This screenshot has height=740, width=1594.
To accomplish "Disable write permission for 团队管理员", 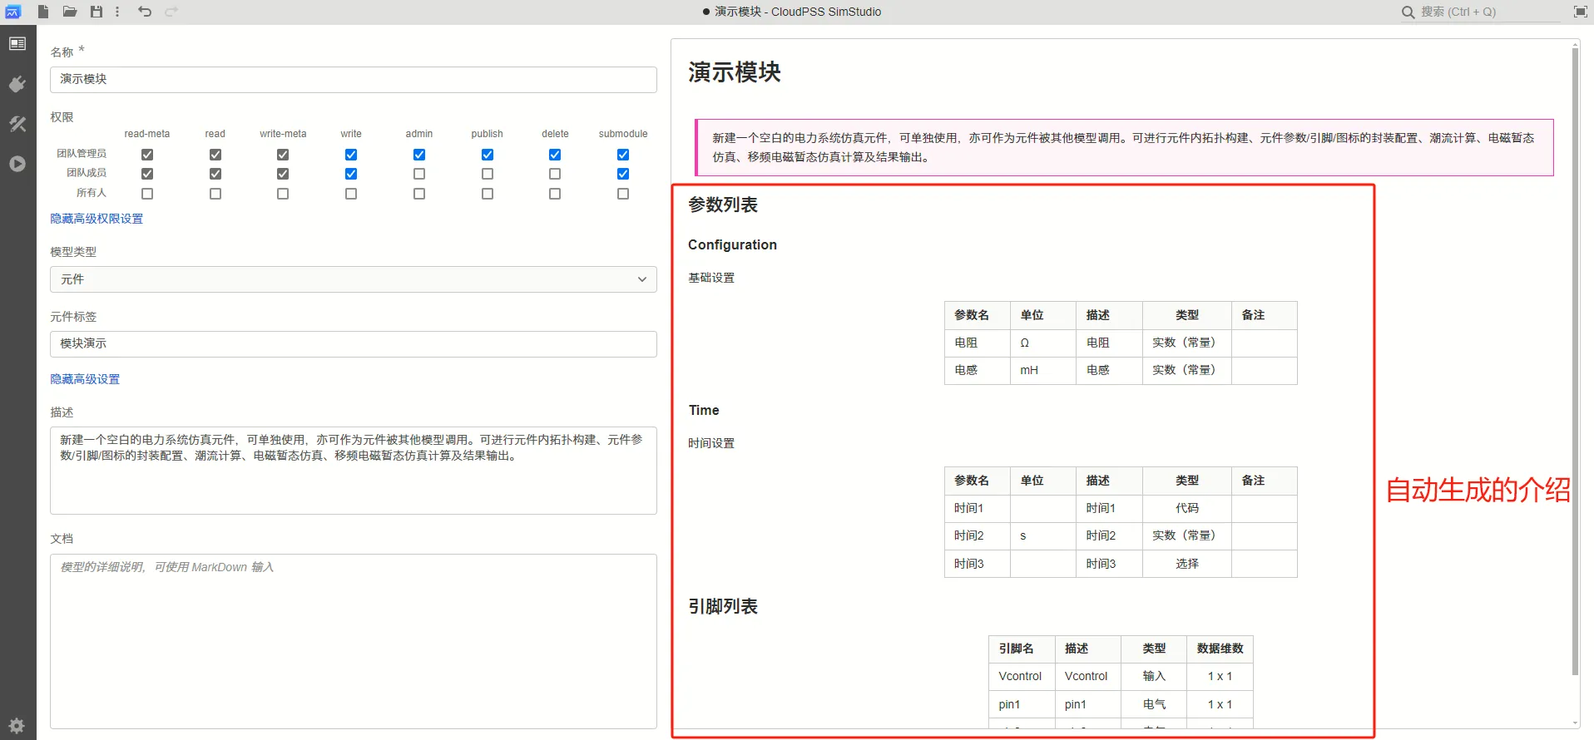I will click(351, 155).
